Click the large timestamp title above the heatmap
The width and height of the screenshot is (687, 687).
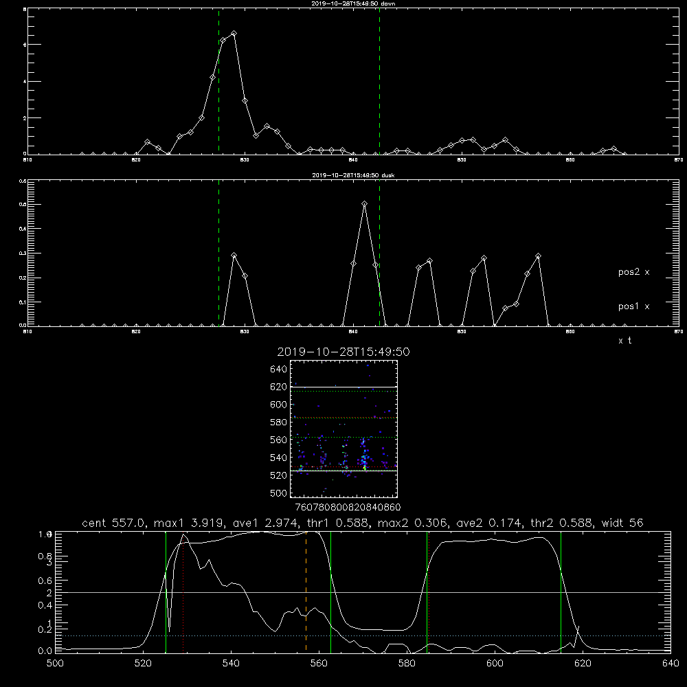click(x=343, y=352)
